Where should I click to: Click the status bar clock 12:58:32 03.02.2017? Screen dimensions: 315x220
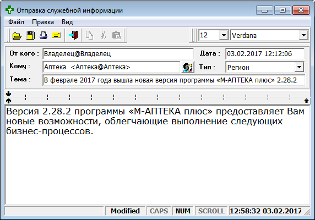coord(265,211)
